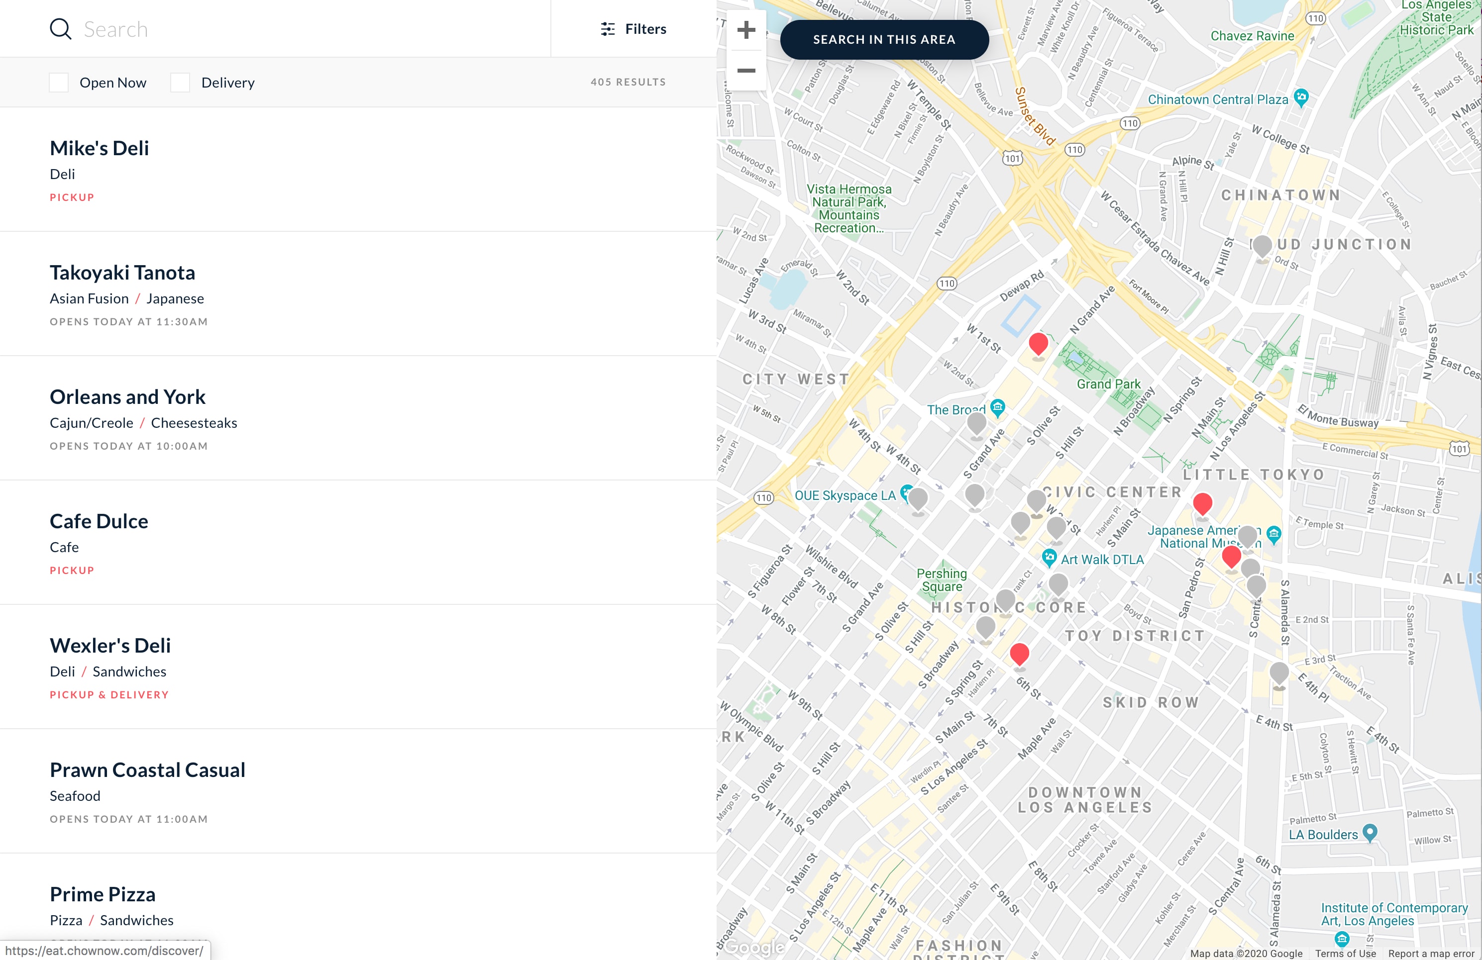Click gray pin near OUE Skyspace LA

pyautogui.click(x=918, y=499)
